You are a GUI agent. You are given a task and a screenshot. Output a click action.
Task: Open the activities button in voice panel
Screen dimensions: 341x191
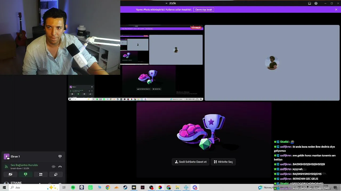(x=41, y=174)
